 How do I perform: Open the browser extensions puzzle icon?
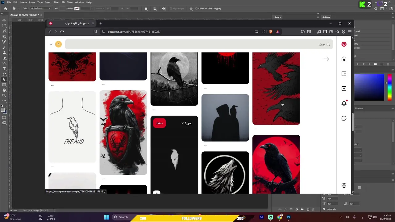(x=303, y=32)
